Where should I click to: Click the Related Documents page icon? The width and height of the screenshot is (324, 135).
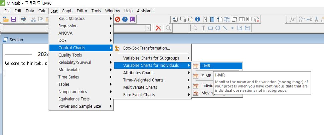(220, 19)
